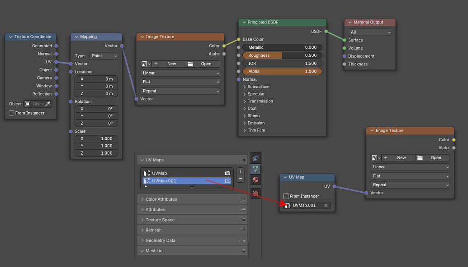Click the drag grip of Attributes panel

coord(243,210)
